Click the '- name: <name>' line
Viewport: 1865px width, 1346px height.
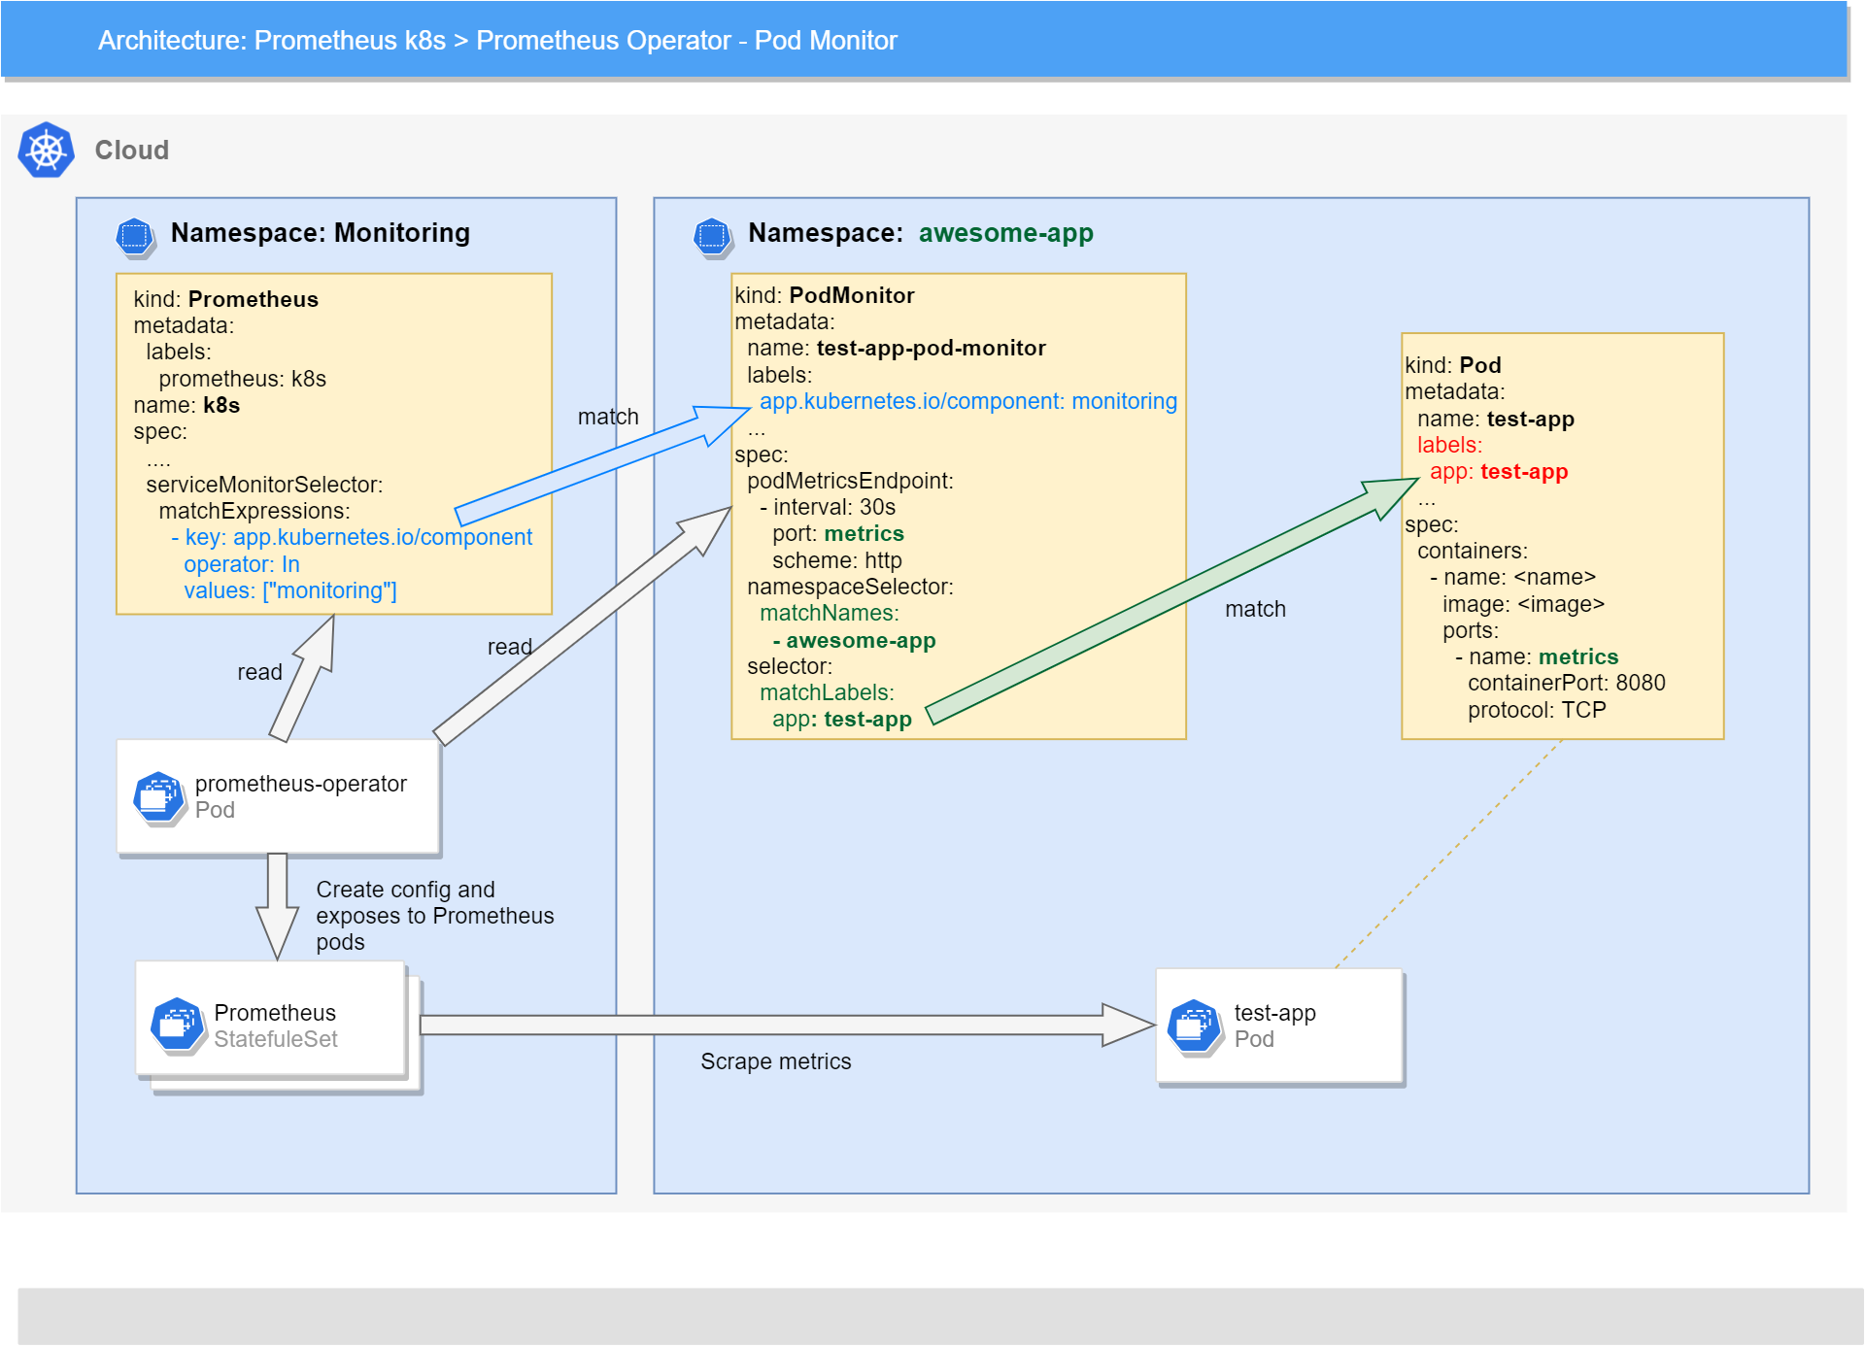point(1513,577)
